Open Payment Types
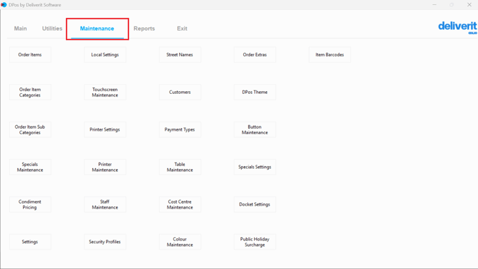Image resolution: width=478 pixels, height=269 pixels. [x=180, y=129]
